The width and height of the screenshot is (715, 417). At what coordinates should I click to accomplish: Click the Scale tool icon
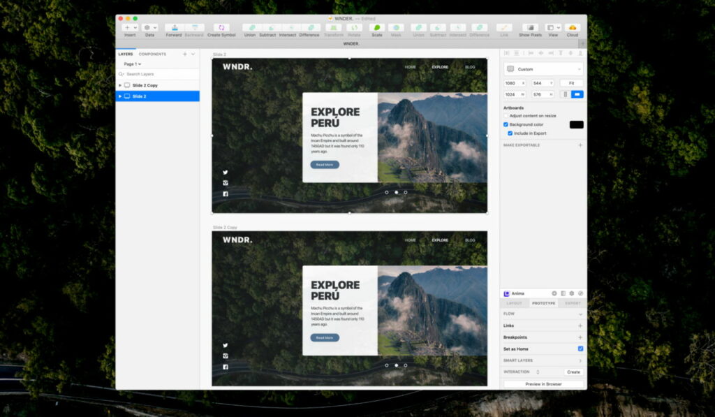point(377,28)
